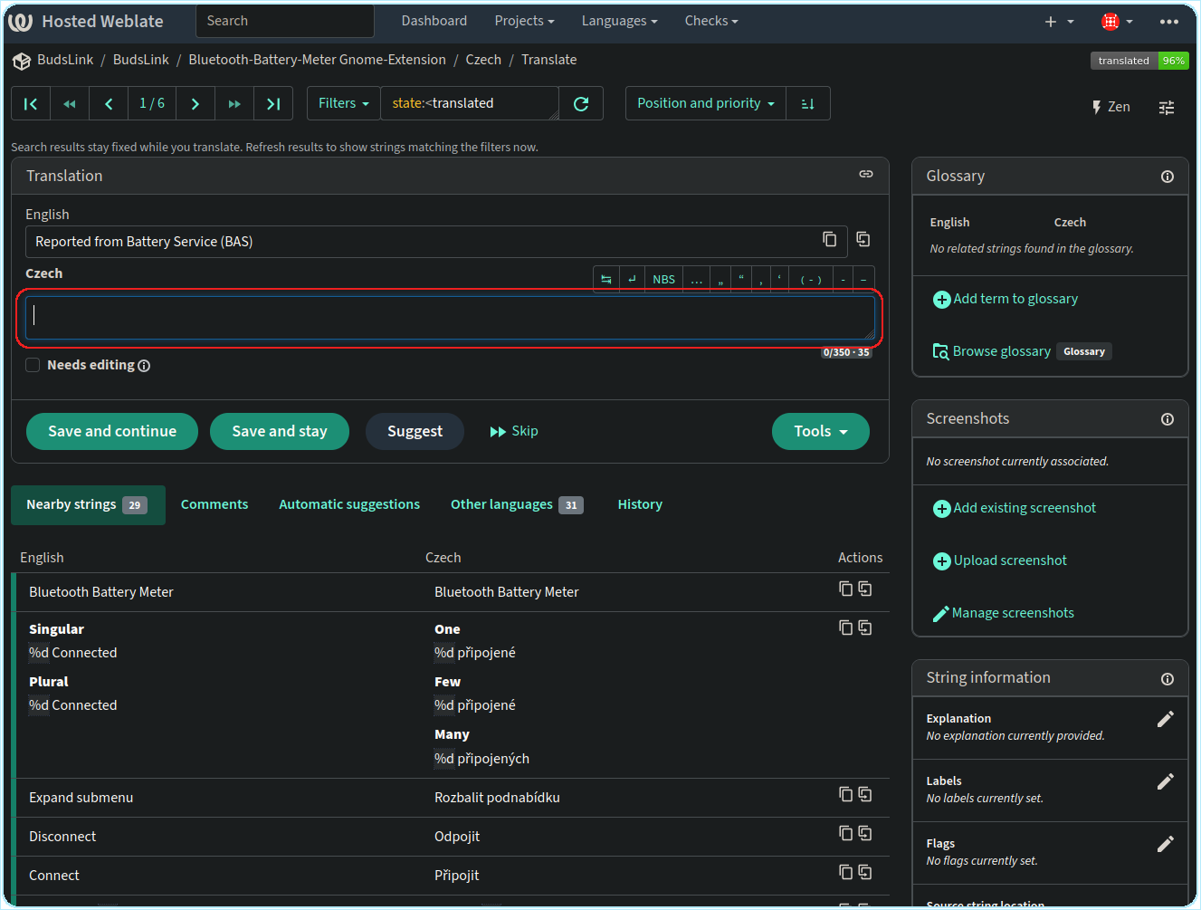Click Save and stay button
The width and height of the screenshot is (1201, 910).
(280, 432)
